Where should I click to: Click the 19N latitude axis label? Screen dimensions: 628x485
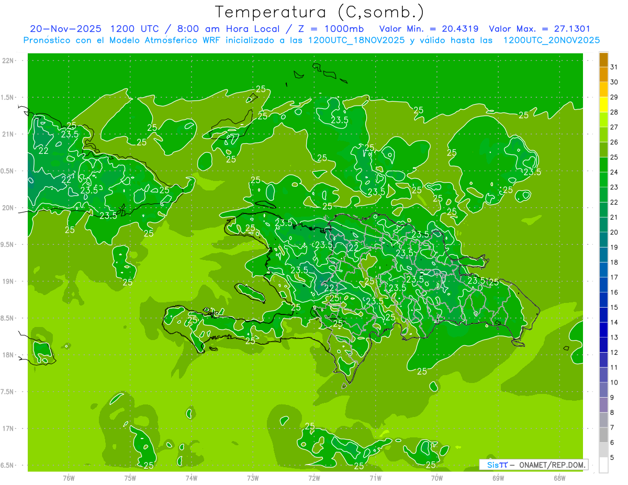click(8, 281)
